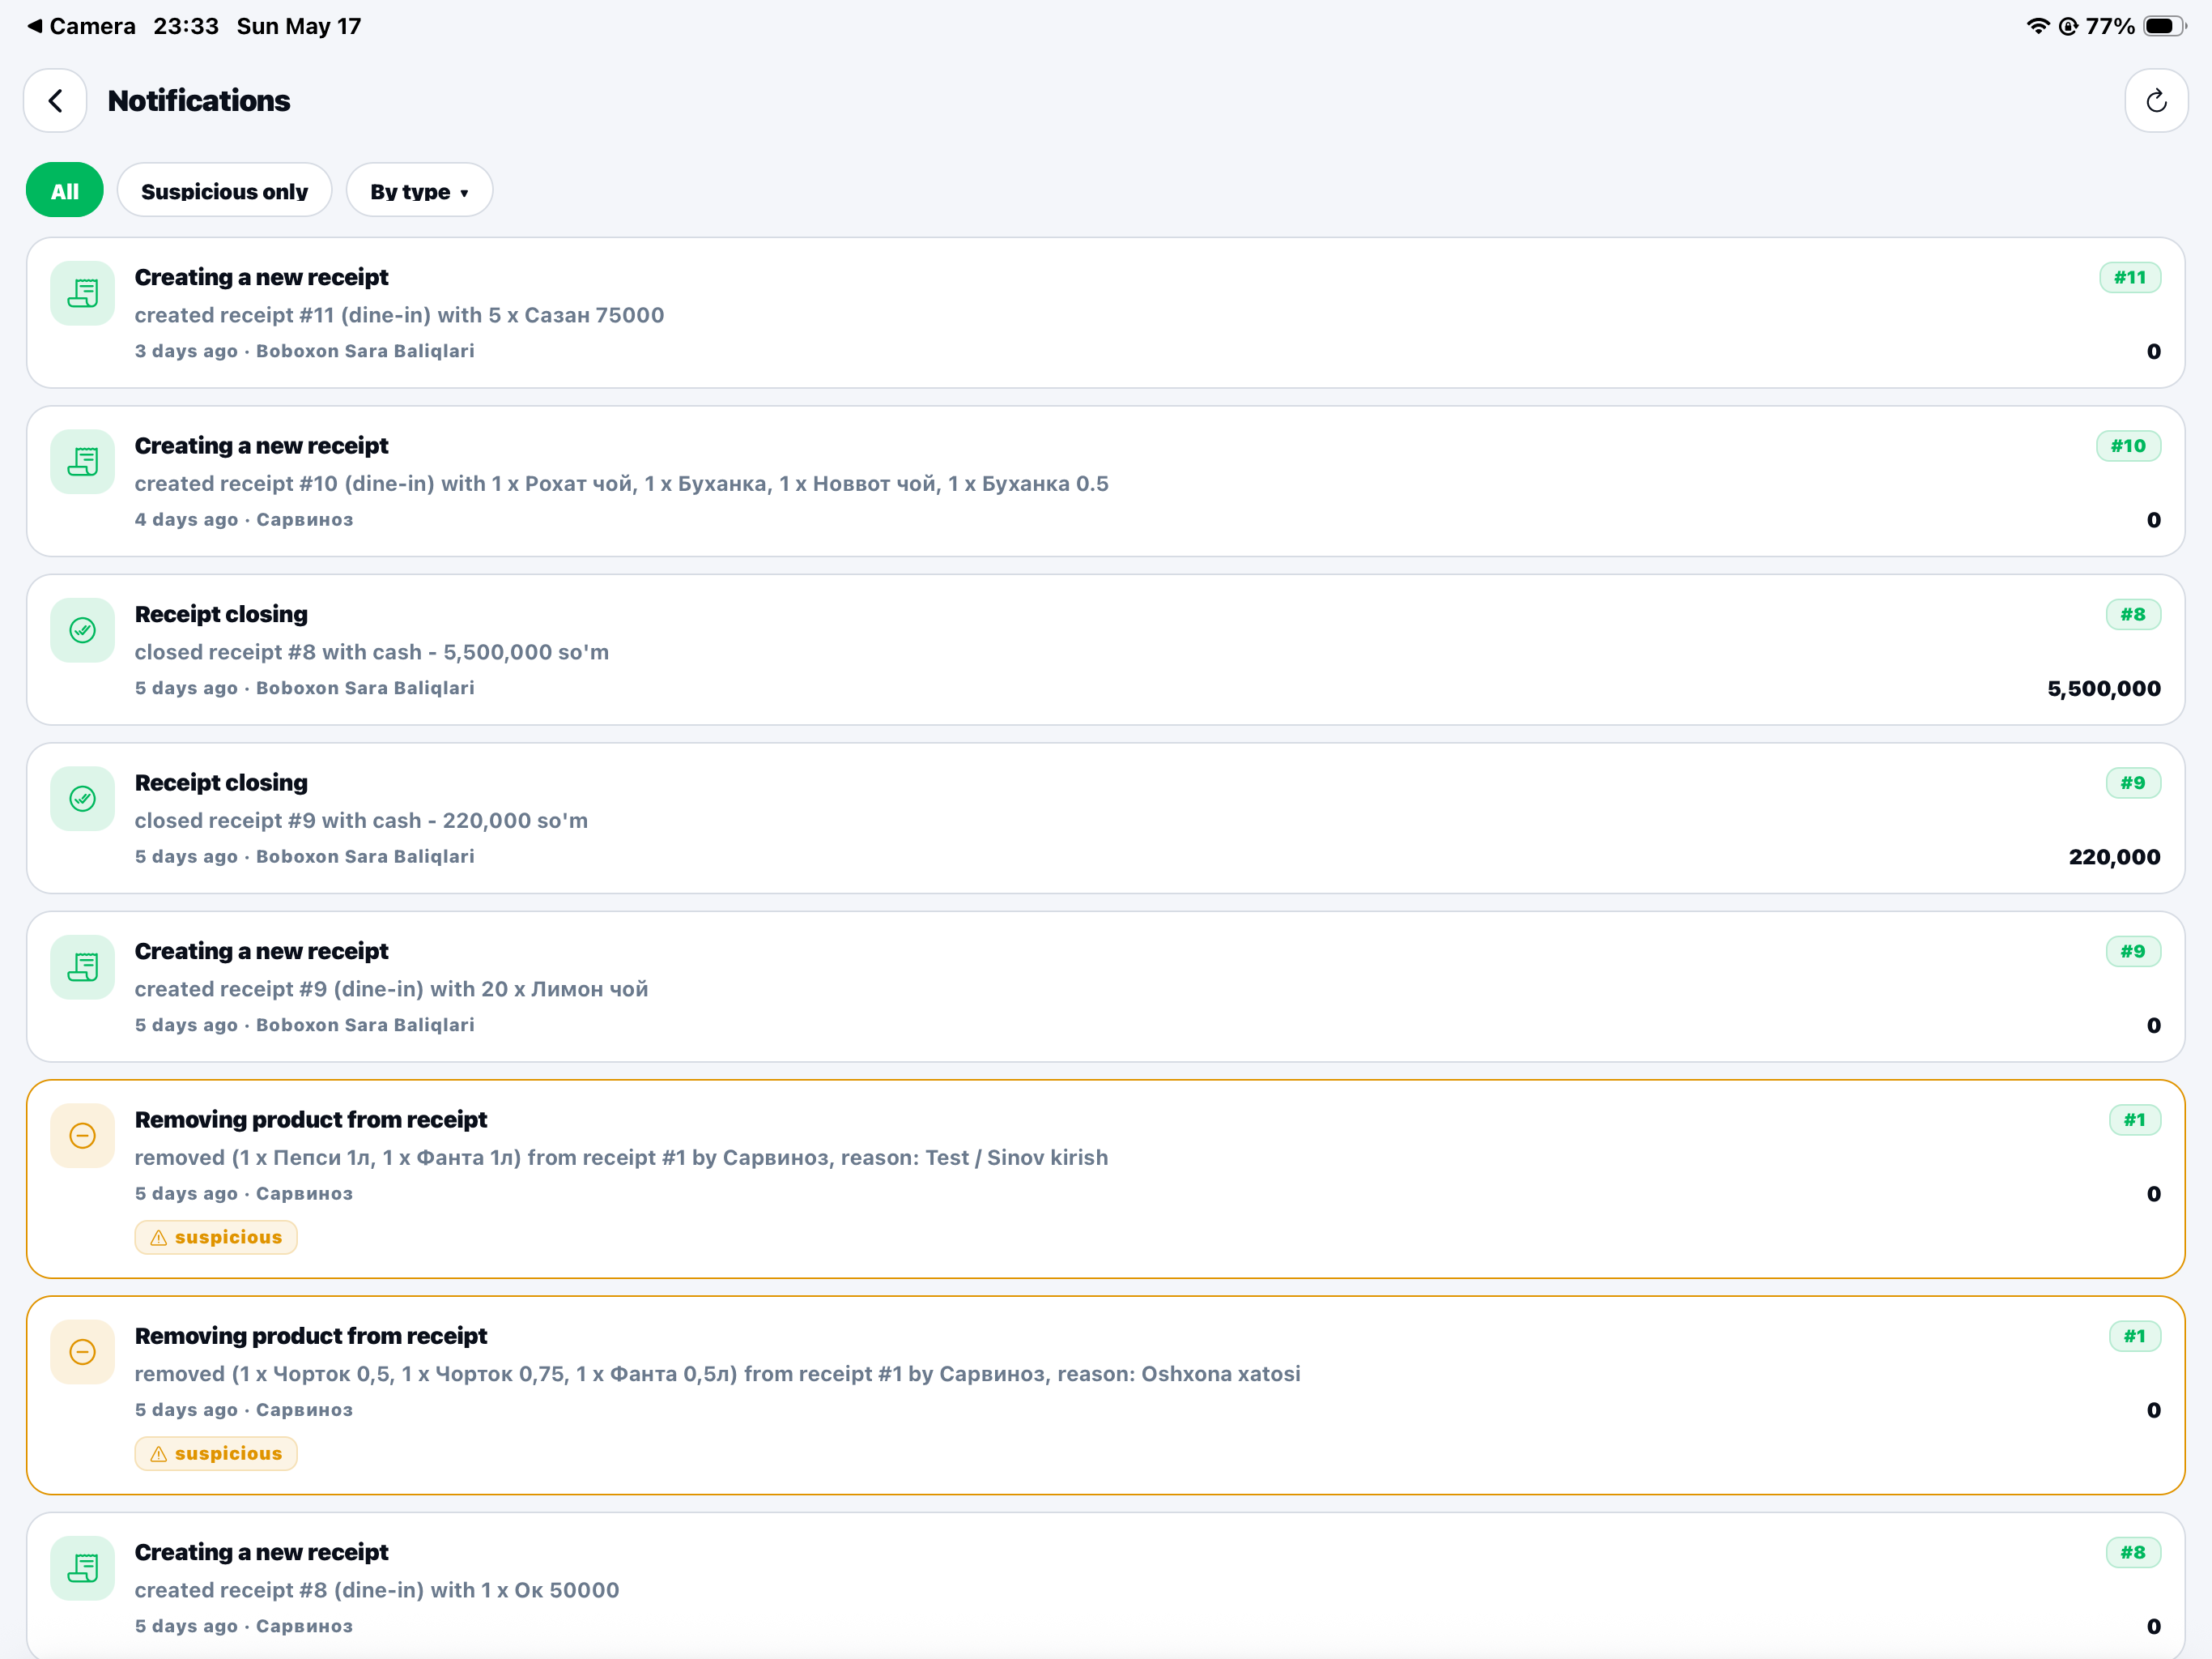Open #9 badge on Лимон чой receipt
The width and height of the screenshot is (2212, 1659).
point(2133,950)
